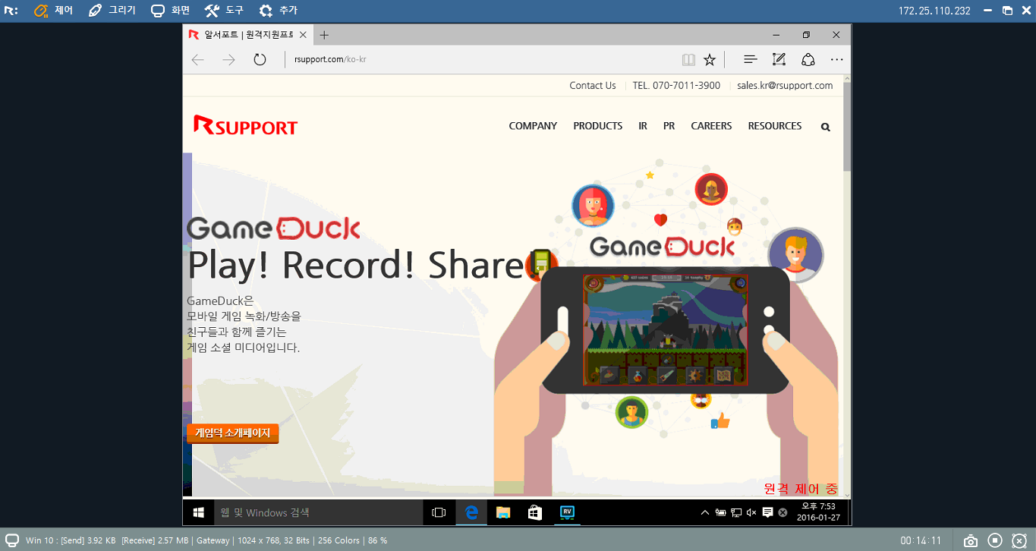The width and height of the screenshot is (1036, 551).
Task: Open the Edge More actions menu
Action: 836,59
